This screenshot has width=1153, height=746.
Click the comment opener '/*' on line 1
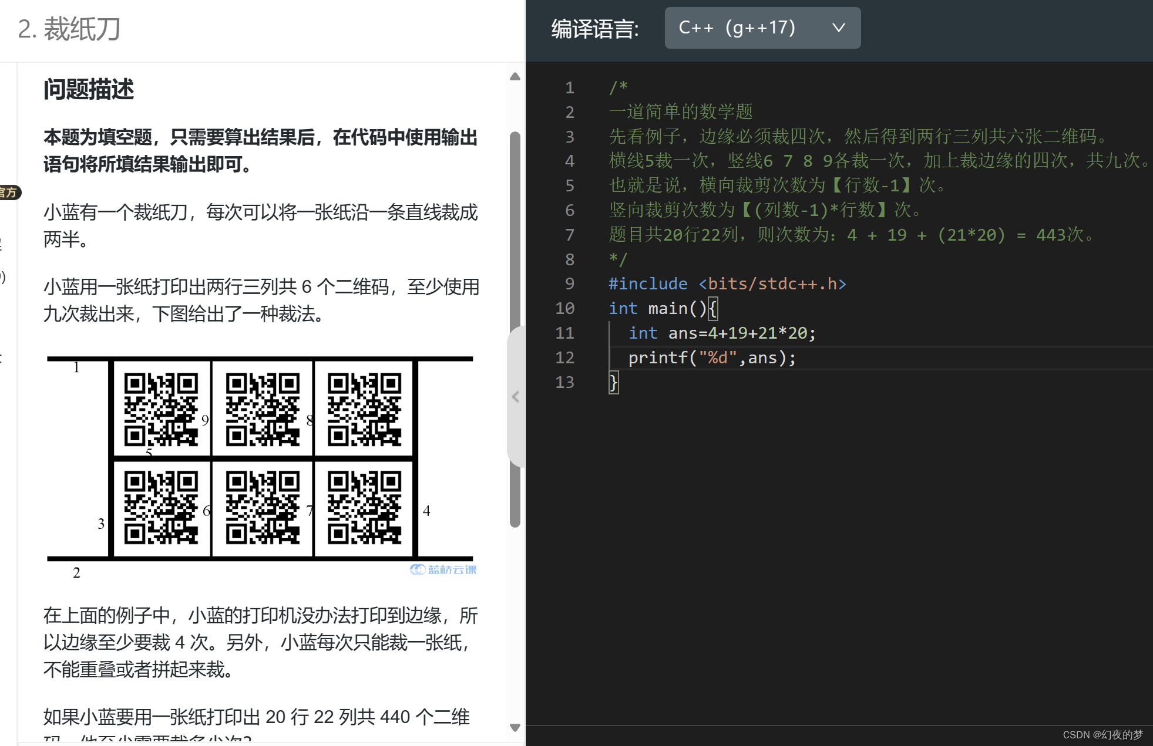click(x=618, y=87)
